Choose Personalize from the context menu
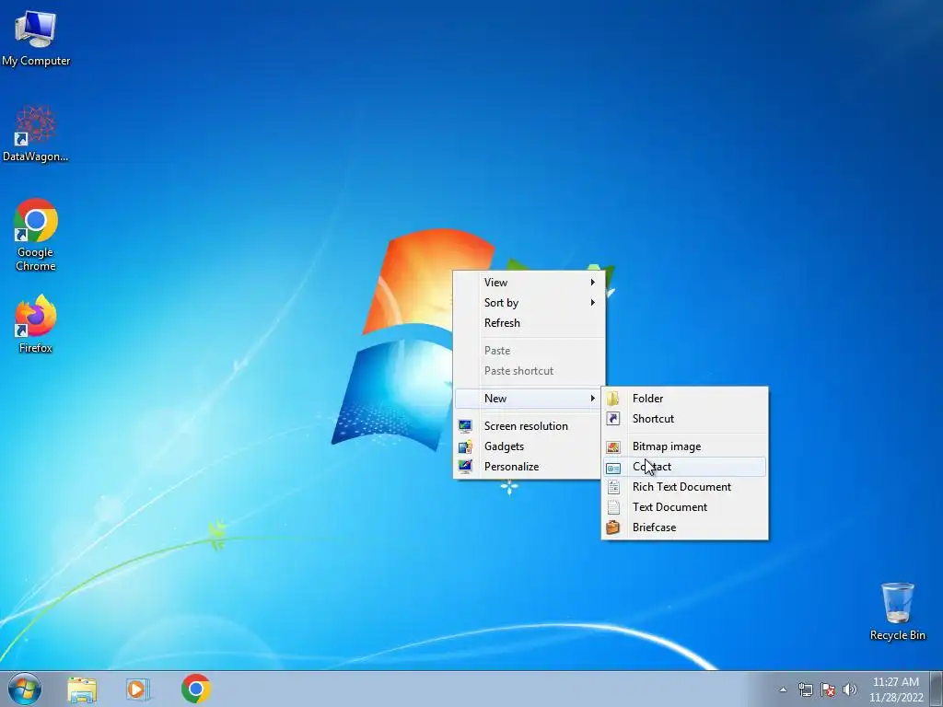Viewport: 943px width, 707px height. tap(529, 467)
